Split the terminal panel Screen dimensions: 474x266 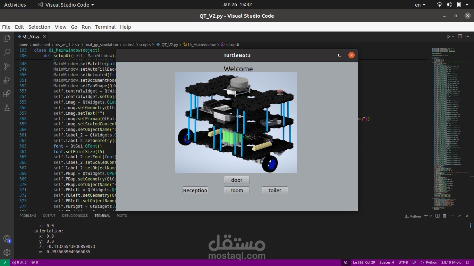[437, 216]
